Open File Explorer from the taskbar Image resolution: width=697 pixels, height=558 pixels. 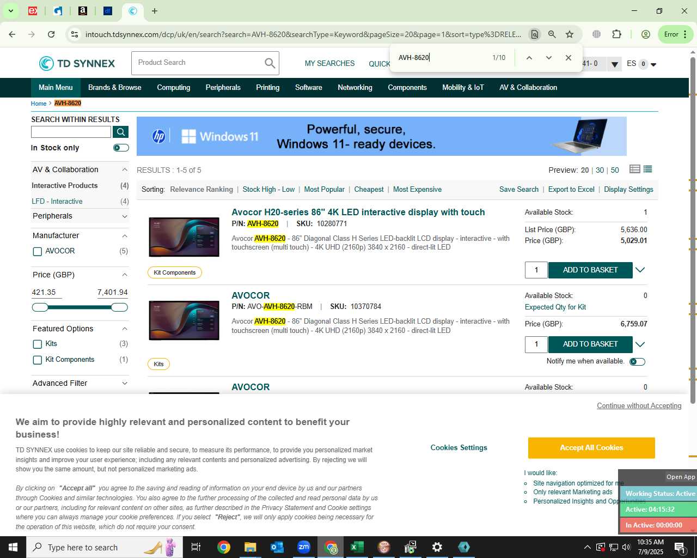[250, 547]
